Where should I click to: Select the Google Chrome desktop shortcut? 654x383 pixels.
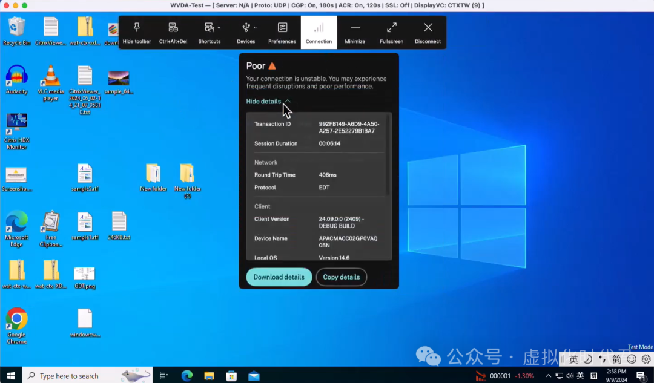[17, 326]
